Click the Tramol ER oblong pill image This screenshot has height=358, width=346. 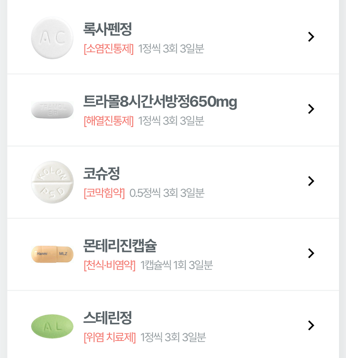pyautogui.click(x=52, y=110)
